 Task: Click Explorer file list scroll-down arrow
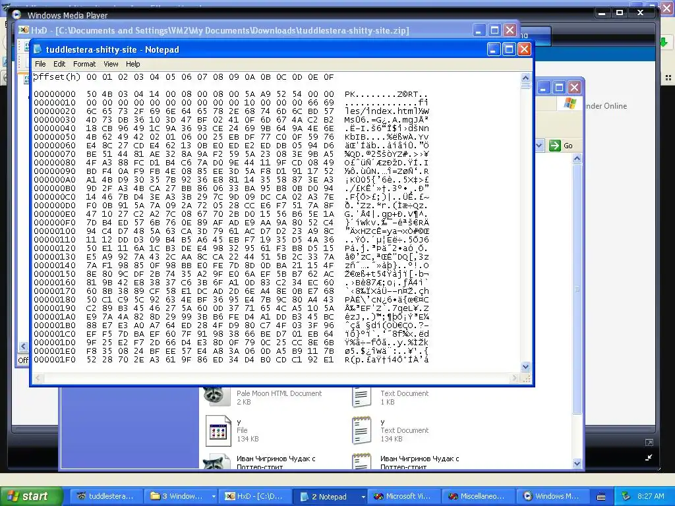click(x=577, y=463)
